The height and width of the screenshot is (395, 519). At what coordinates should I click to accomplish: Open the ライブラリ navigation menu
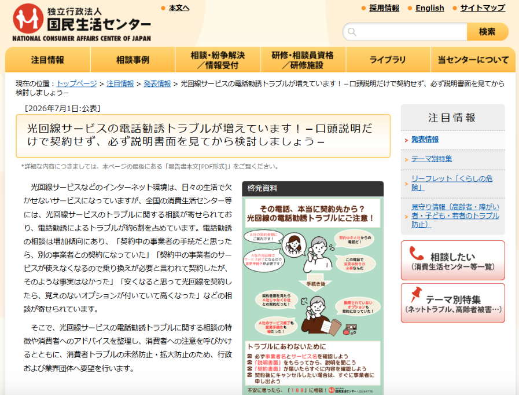click(388, 60)
